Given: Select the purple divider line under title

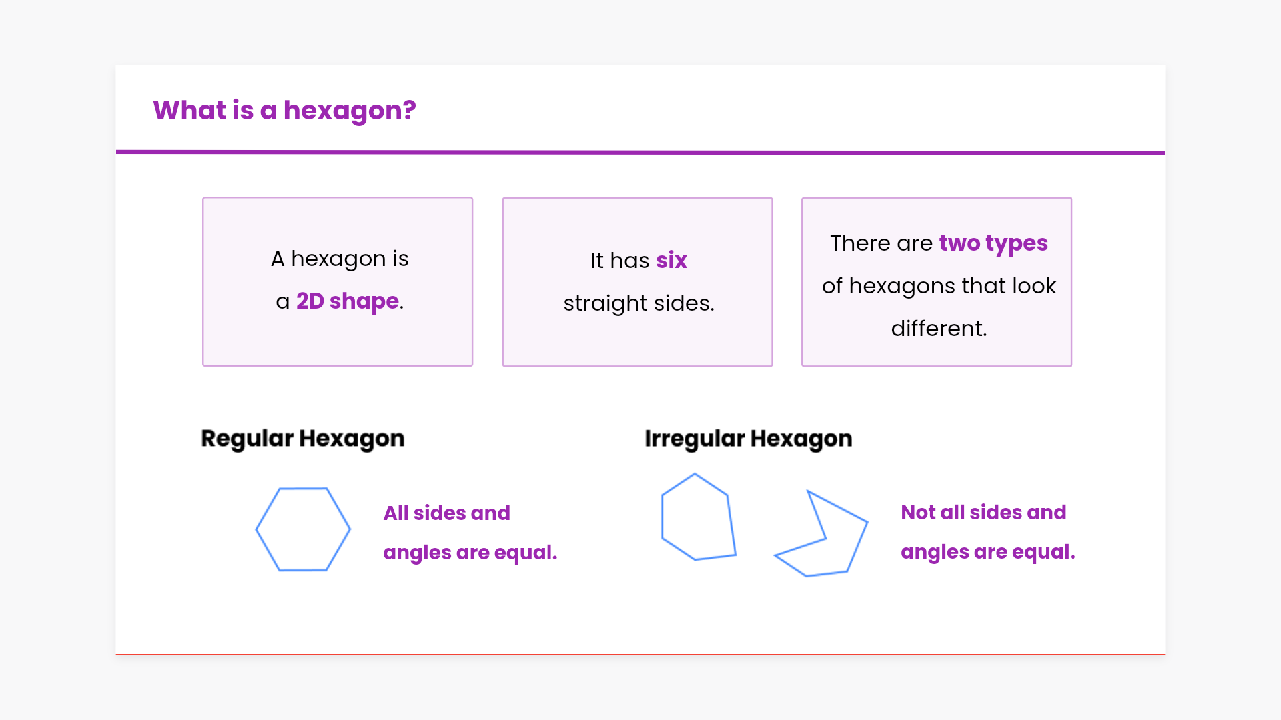Looking at the screenshot, I should point(640,153).
